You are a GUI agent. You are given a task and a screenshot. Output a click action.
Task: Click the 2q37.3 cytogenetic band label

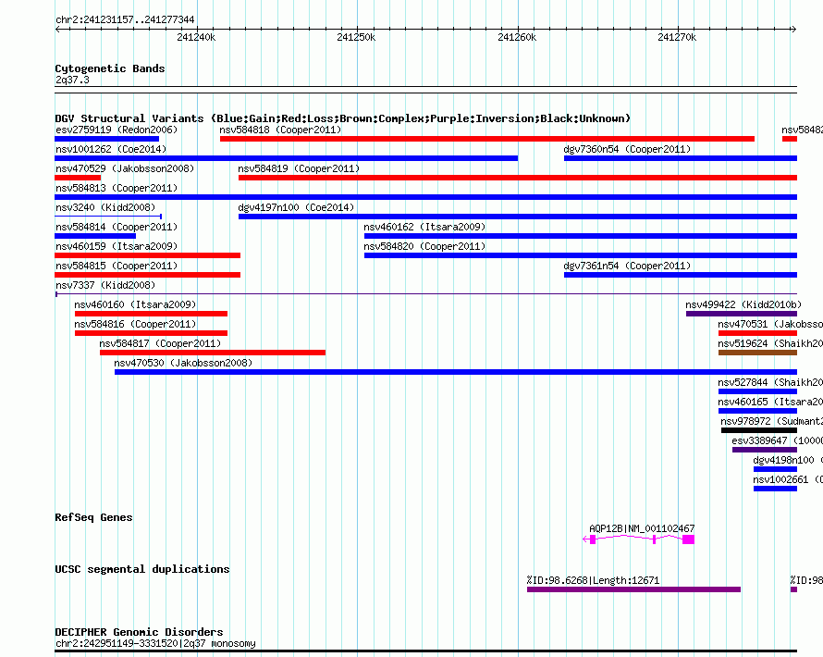[x=72, y=80]
